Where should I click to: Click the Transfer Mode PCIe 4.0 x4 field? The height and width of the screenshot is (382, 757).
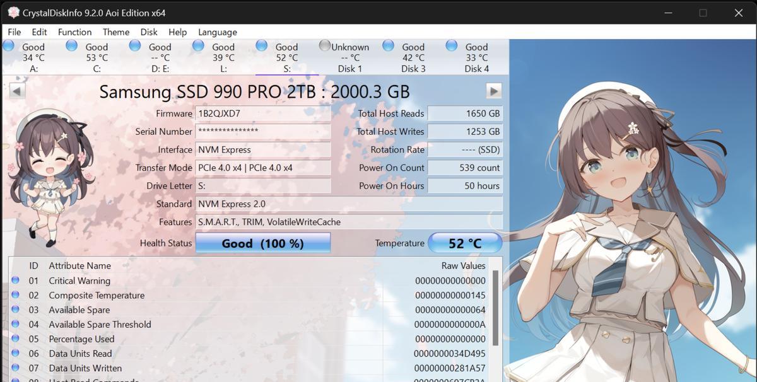pyautogui.click(x=263, y=168)
